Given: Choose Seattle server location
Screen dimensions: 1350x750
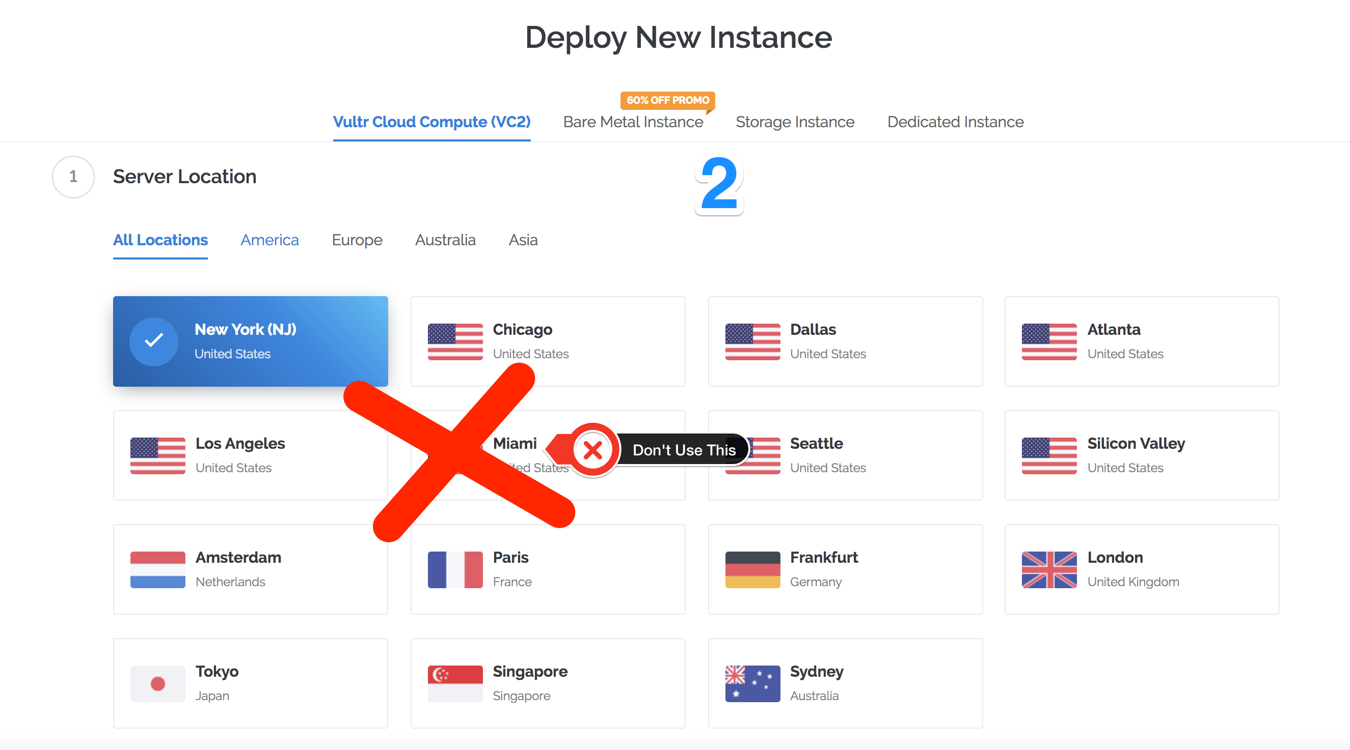Looking at the screenshot, I should 845,455.
